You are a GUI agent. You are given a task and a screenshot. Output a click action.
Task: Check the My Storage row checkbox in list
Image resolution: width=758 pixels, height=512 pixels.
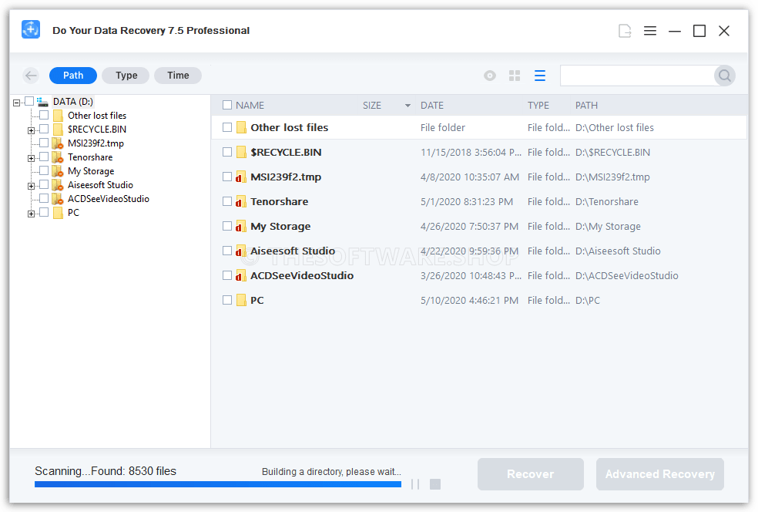click(227, 226)
